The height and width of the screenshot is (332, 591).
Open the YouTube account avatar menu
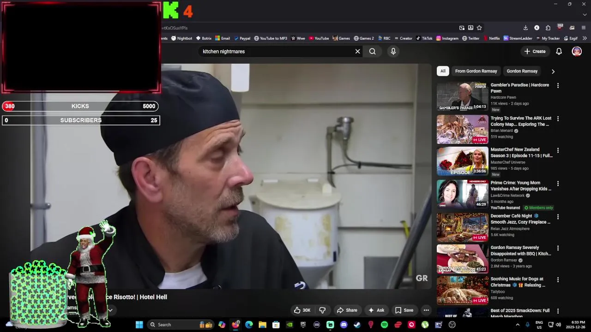click(577, 52)
